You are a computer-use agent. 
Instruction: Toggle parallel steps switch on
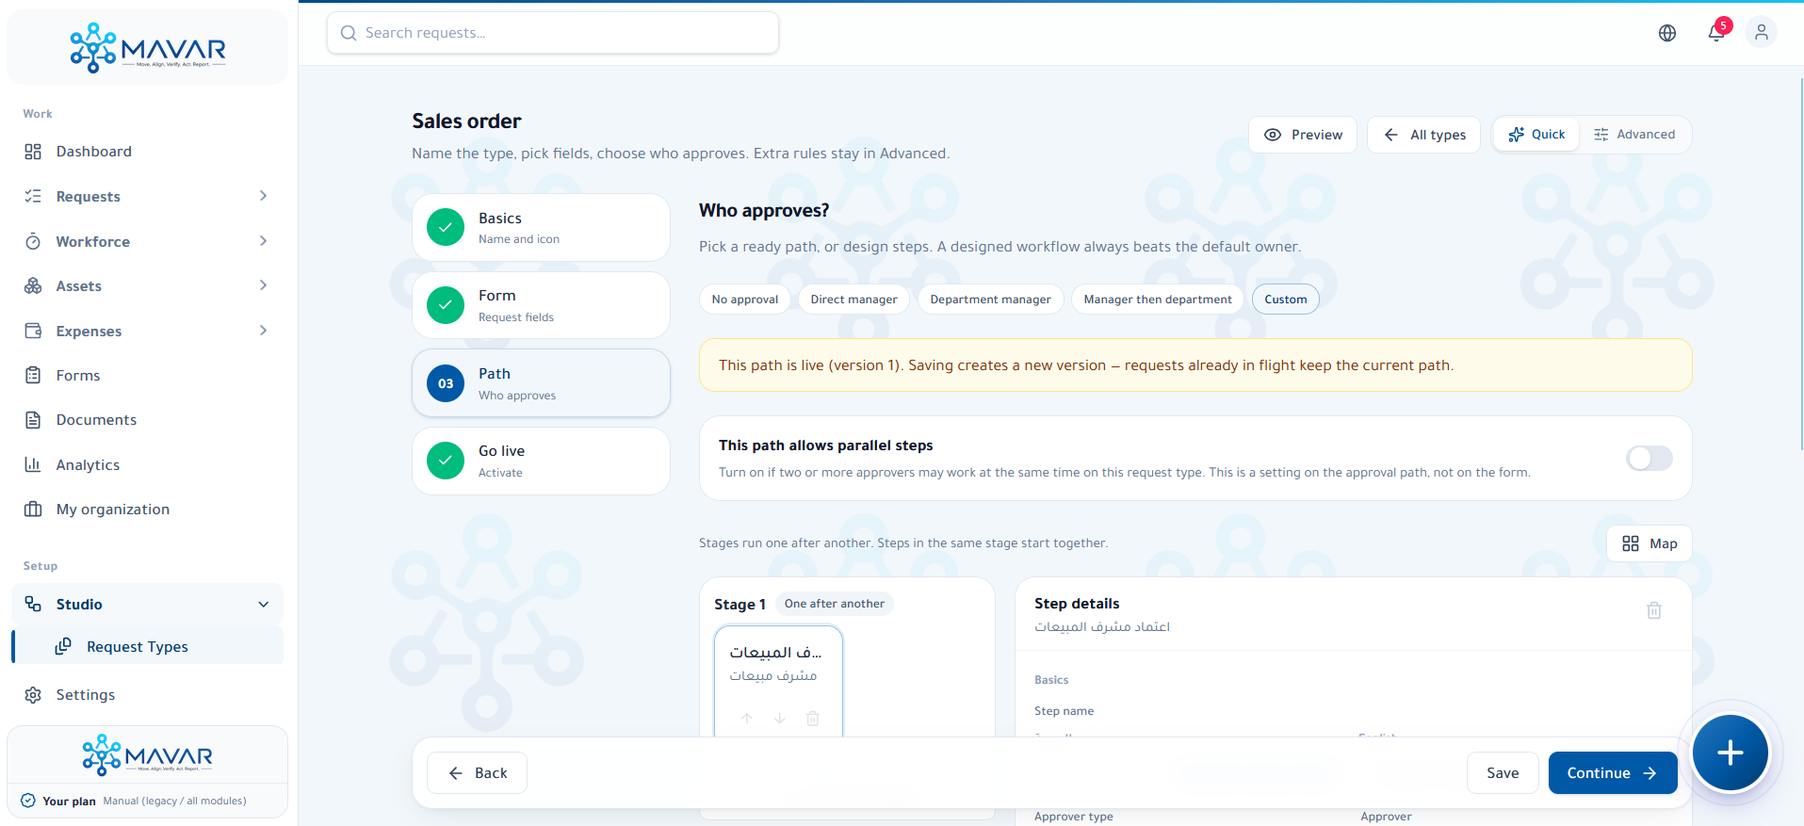[x=1649, y=458]
